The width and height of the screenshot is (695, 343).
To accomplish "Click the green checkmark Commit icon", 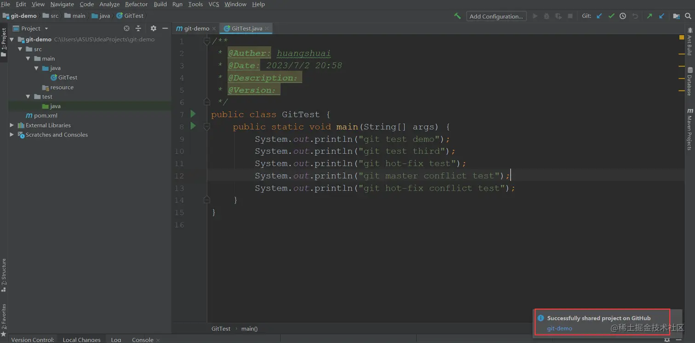I will click(x=611, y=16).
